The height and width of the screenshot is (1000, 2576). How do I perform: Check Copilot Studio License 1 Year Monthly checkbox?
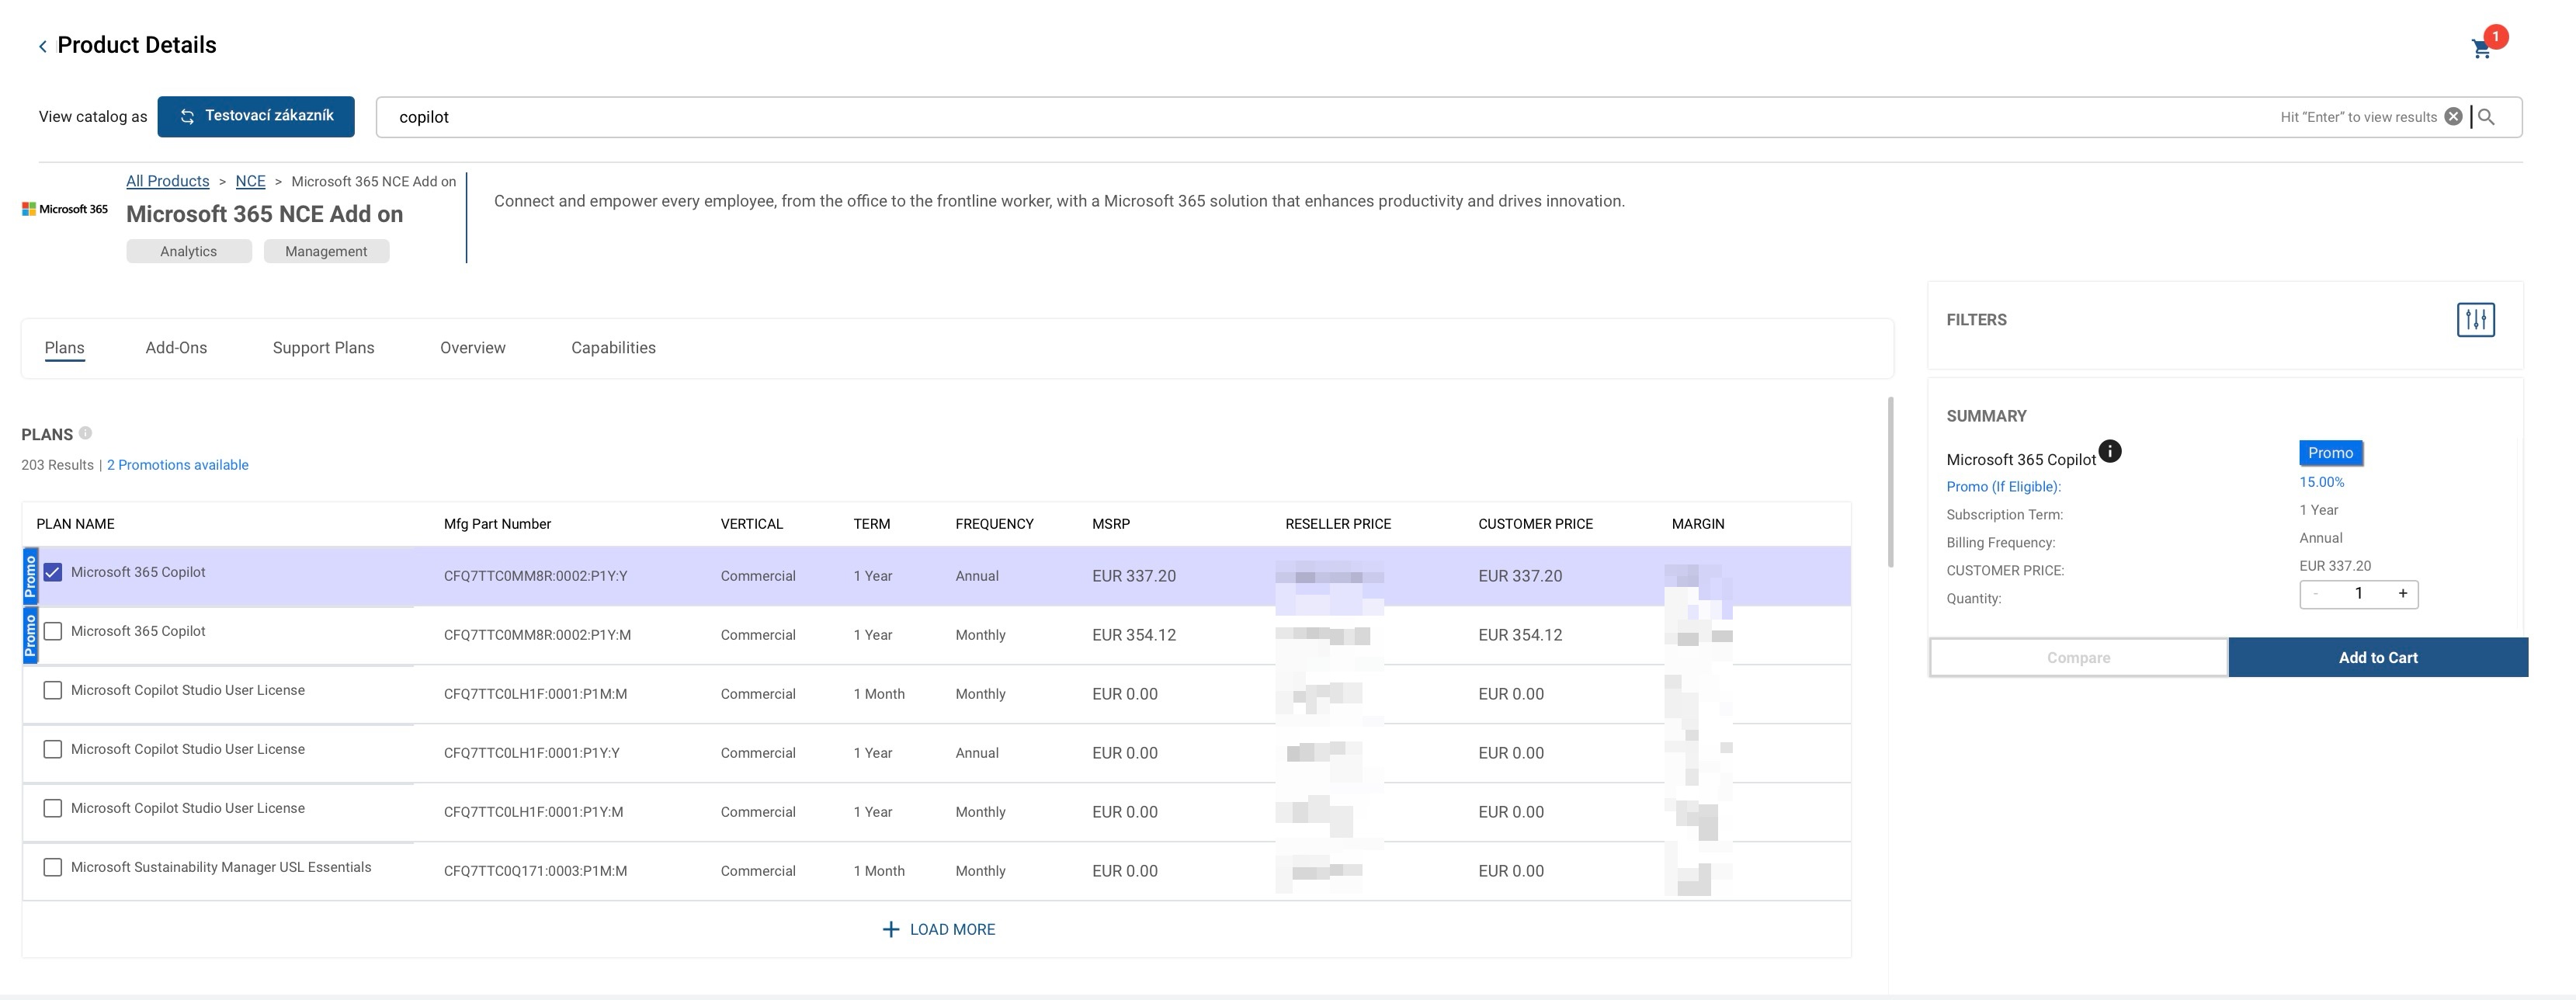[53, 808]
